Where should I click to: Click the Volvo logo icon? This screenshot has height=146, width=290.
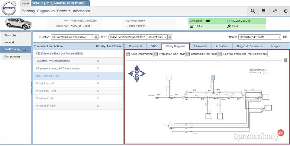point(9,8)
